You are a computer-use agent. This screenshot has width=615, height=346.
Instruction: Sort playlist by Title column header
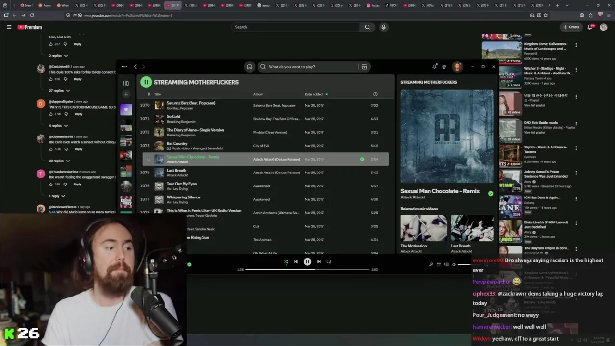click(158, 94)
